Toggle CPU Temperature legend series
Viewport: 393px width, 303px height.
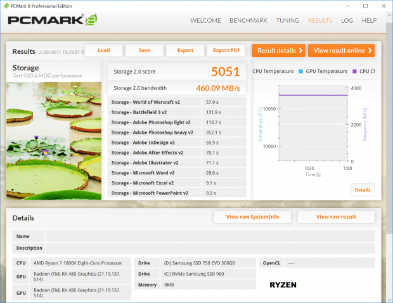pyautogui.click(x=273, y=71)
